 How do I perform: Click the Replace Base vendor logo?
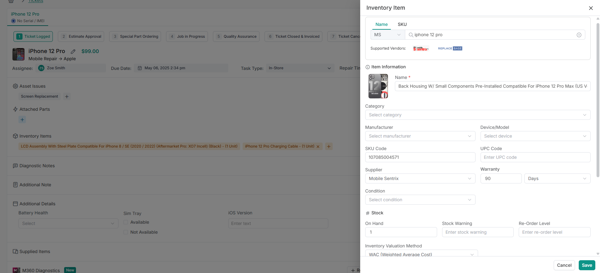tap(450, 48)
